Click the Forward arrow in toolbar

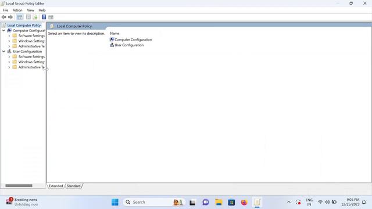10,17
